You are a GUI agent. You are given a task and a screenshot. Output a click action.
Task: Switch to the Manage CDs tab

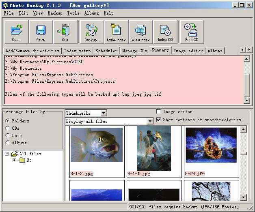click(x=134, y=51)
